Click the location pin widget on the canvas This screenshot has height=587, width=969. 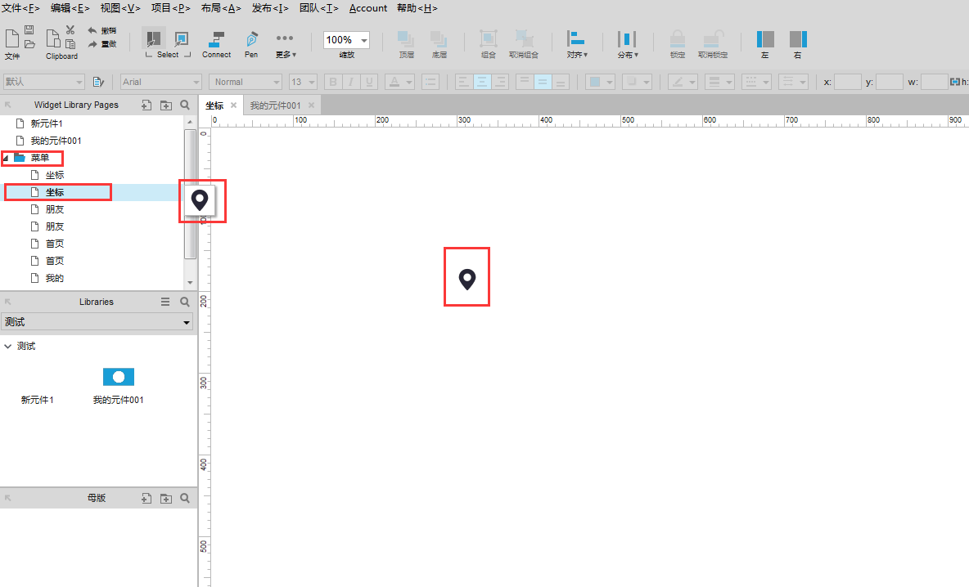(x=466, y=279)
